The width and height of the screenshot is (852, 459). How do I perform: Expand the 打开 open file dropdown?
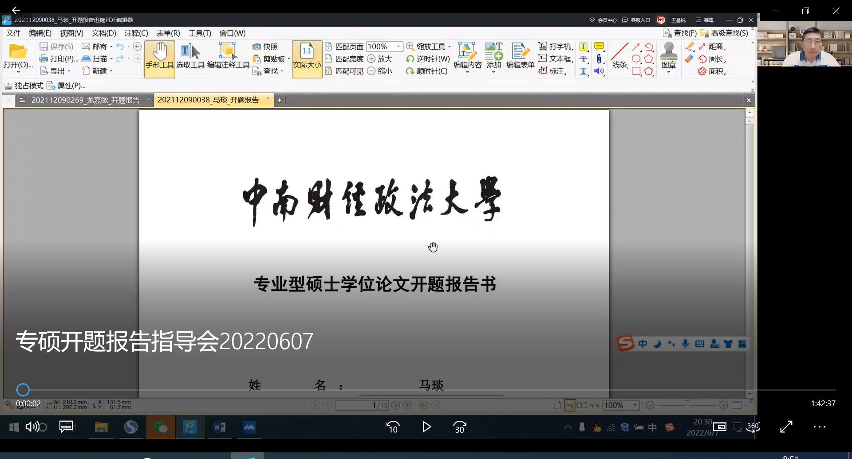point(18,71)
